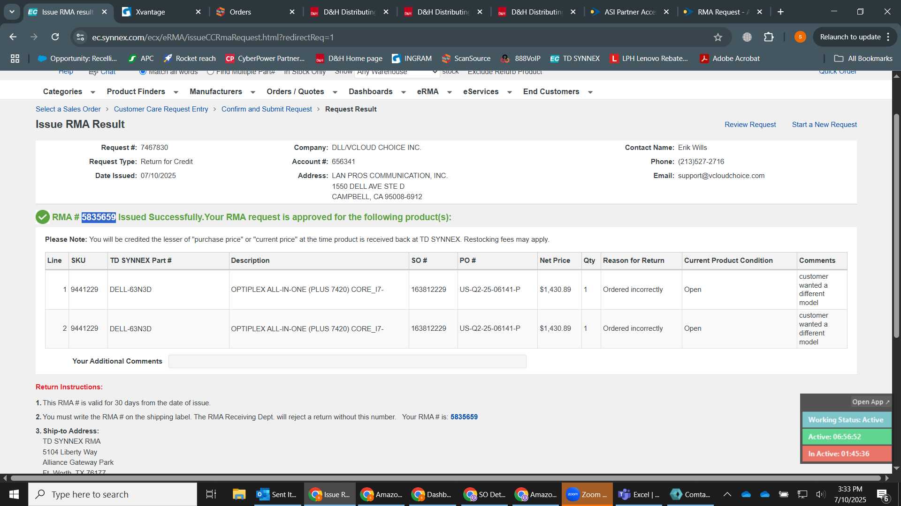The width and height of the screenshot is (901, 506).
Task: Open 888VoIP bookmark
Action: pos(520,59)
